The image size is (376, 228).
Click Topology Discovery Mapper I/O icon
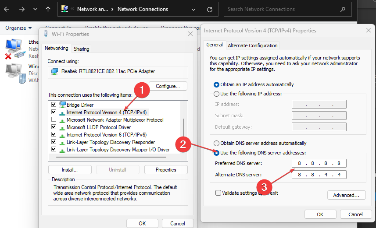[62, 150]
